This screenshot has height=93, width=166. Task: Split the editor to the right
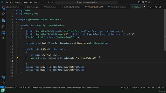[160, 7]
